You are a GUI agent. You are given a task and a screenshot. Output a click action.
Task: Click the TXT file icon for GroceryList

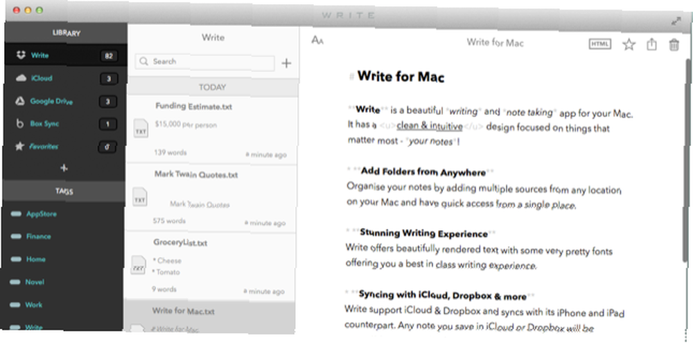[x=139, y=265]
